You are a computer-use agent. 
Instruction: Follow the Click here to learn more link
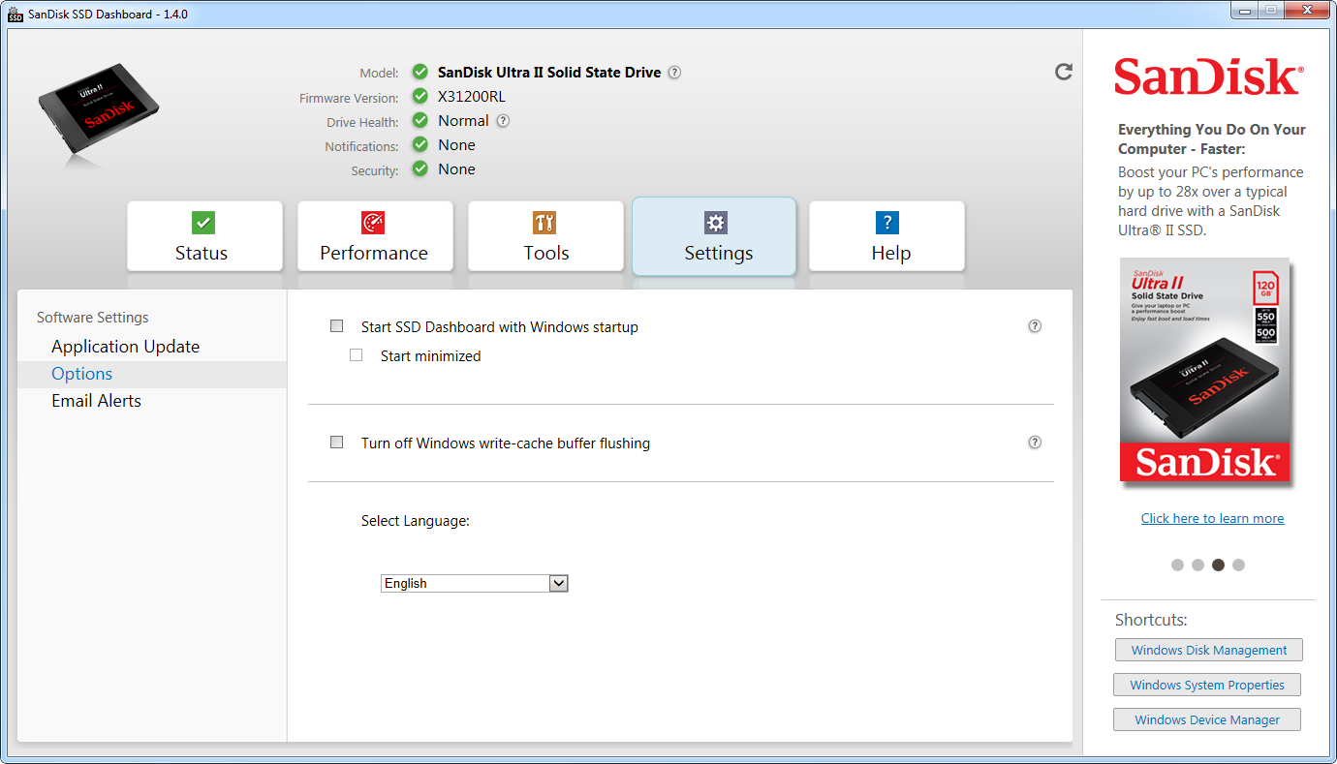click(x=1212, y=518)
